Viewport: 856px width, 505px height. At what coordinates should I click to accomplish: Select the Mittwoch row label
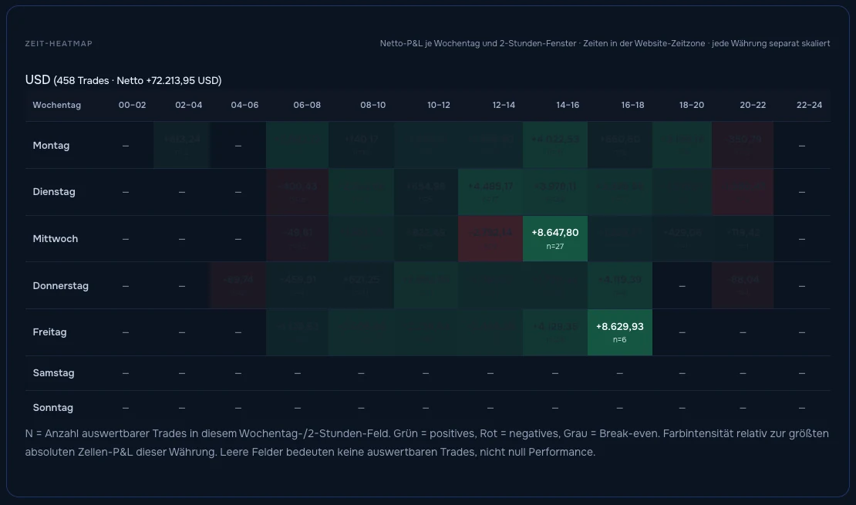click(x=55, y=238)
